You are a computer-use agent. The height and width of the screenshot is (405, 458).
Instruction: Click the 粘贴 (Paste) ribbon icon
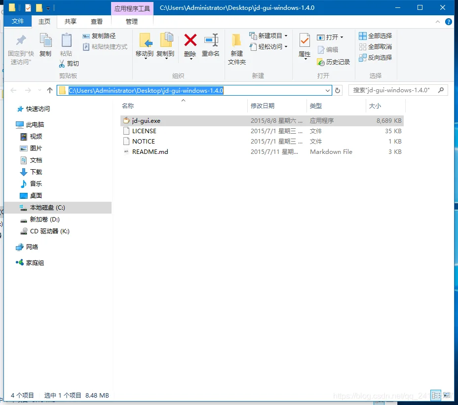click(66, 40)
